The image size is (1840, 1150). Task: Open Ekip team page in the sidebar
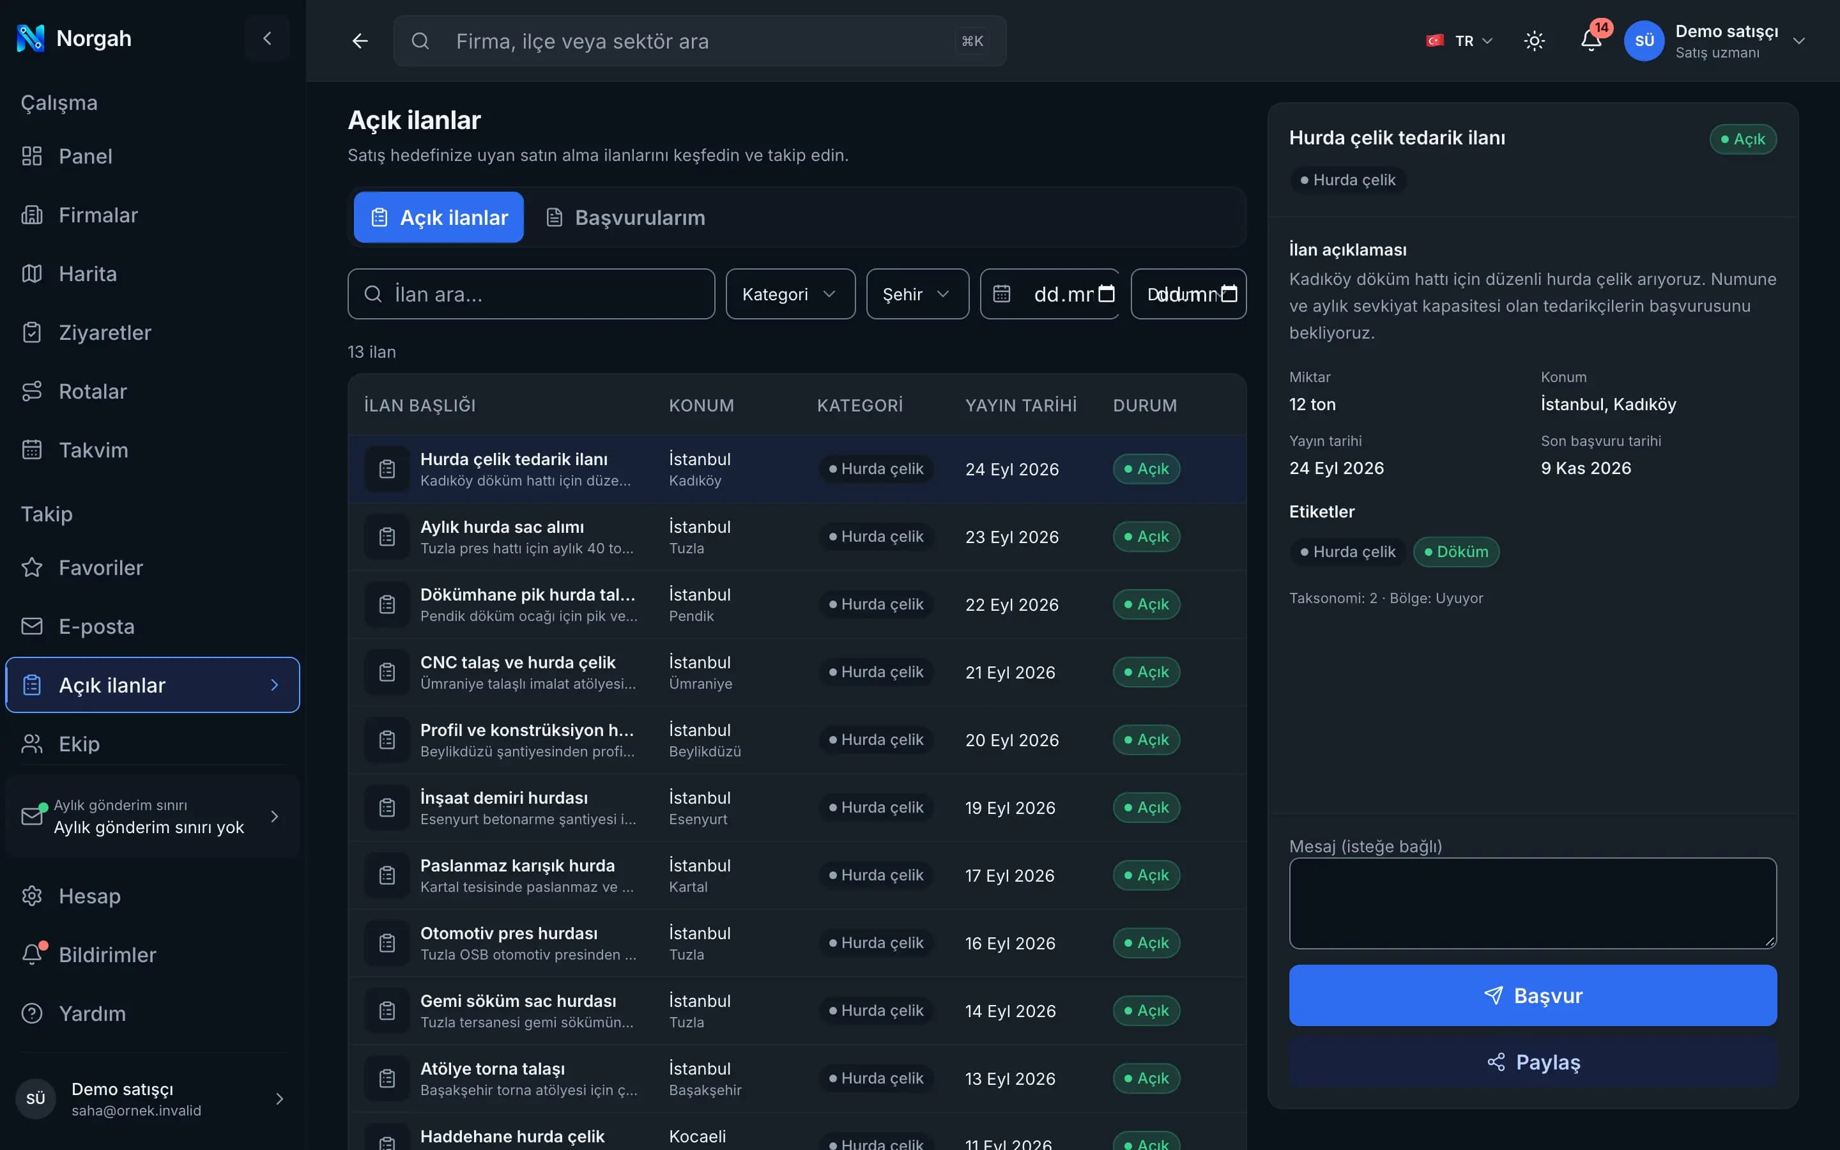point(152,744)
